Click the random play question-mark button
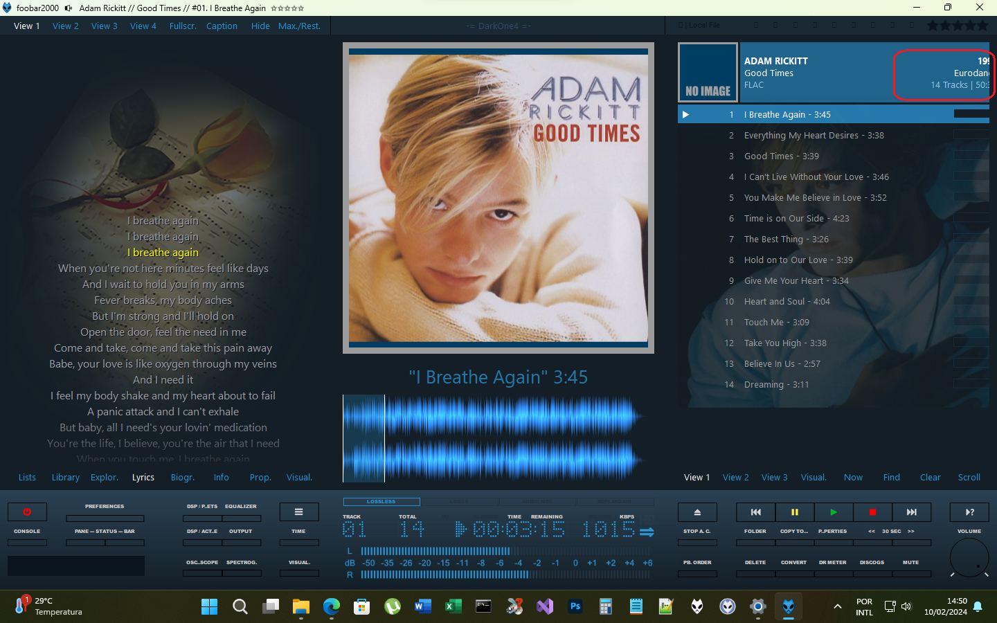This screenshot has width=997, height=623. 969,512
